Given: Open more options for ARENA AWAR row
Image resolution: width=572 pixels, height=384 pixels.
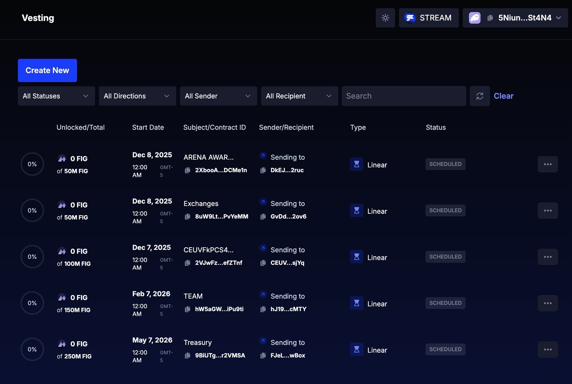Looking at the screenshot, I should click(x=547, y=164).
